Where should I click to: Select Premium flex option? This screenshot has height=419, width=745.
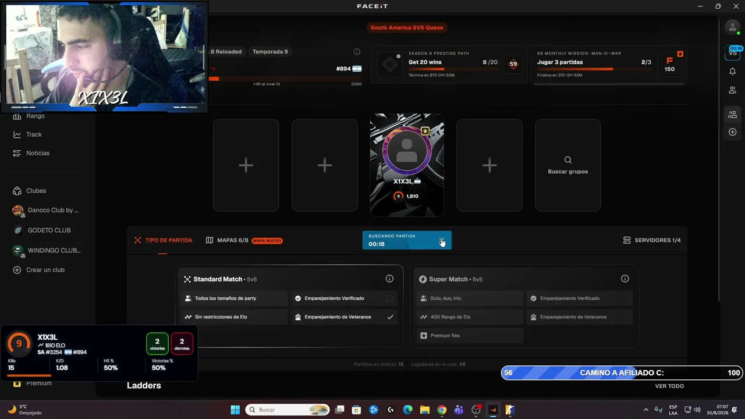469,336
